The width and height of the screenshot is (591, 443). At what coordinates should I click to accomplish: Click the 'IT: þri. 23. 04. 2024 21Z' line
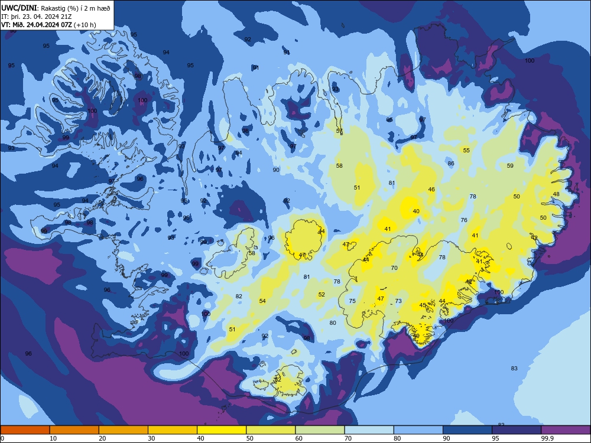pyautogui.click(x=37, y=17)
